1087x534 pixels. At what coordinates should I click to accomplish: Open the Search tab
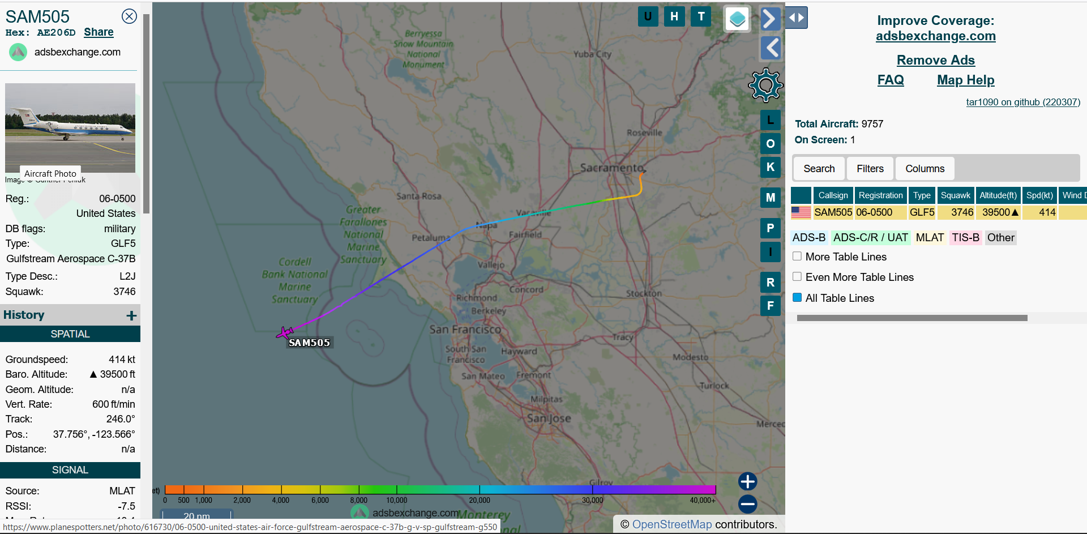coord(819,169)
